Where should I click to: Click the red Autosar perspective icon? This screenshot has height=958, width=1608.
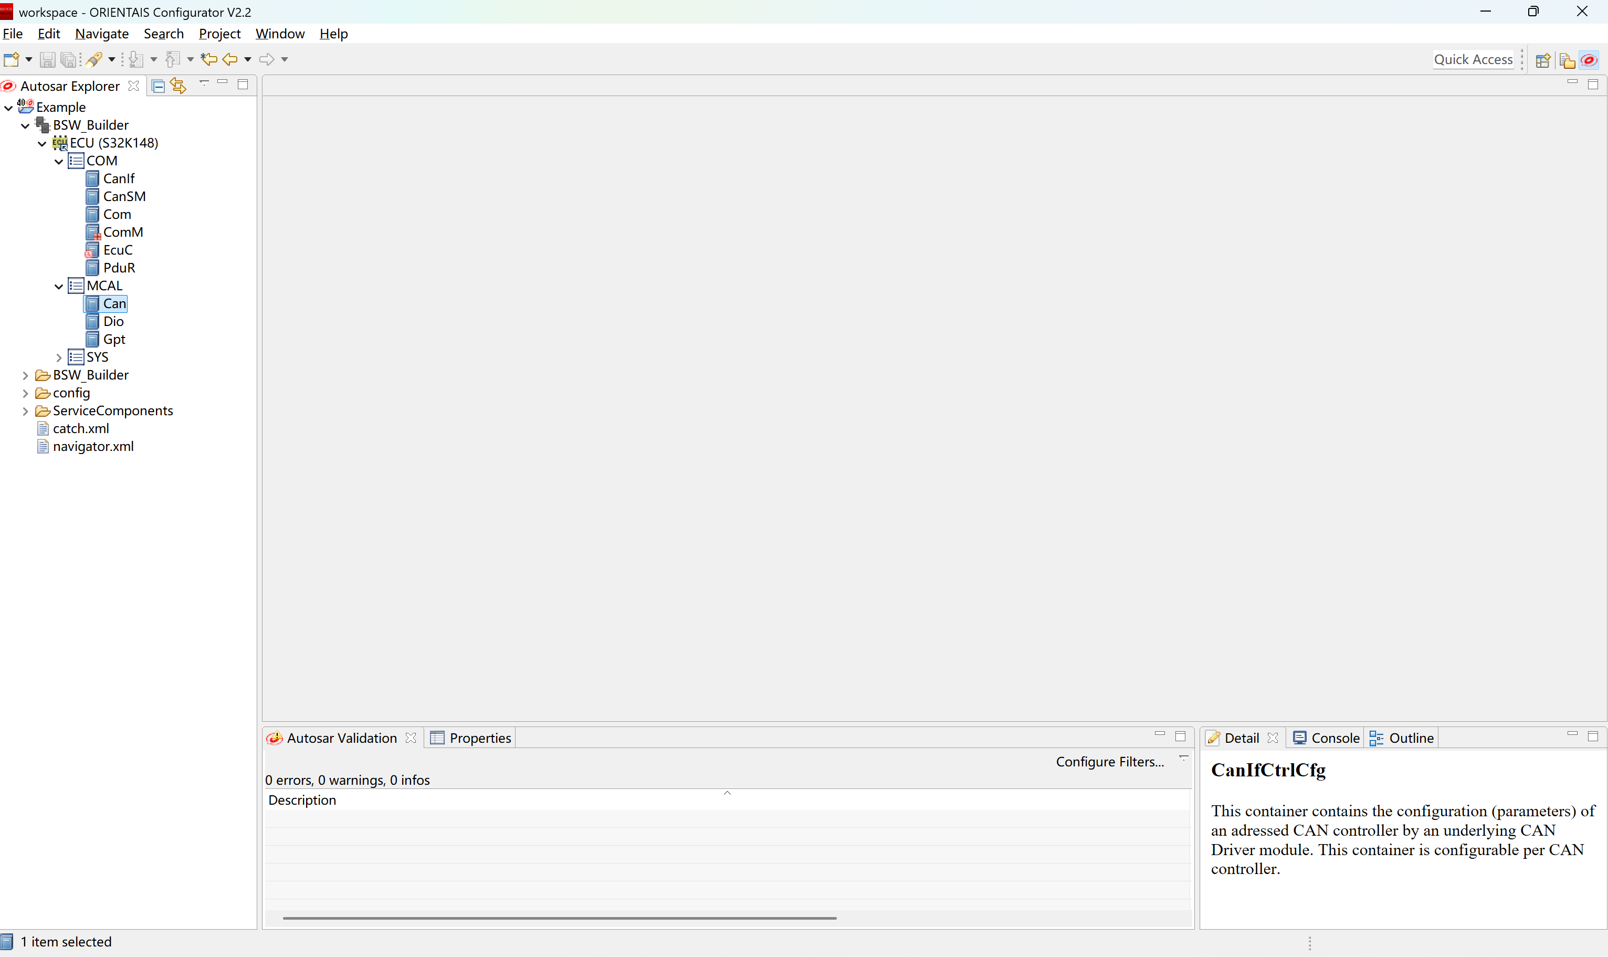click(x=1589, y=60)
